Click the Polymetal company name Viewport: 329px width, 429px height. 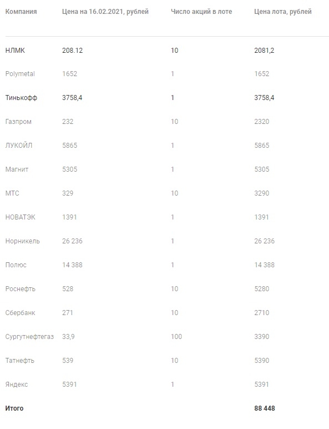(20, 74)
